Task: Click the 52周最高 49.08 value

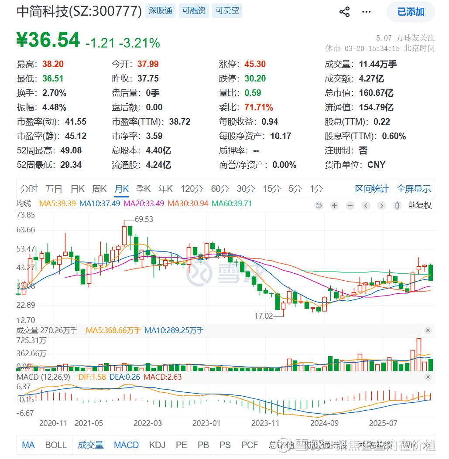Action: point(71,150)
